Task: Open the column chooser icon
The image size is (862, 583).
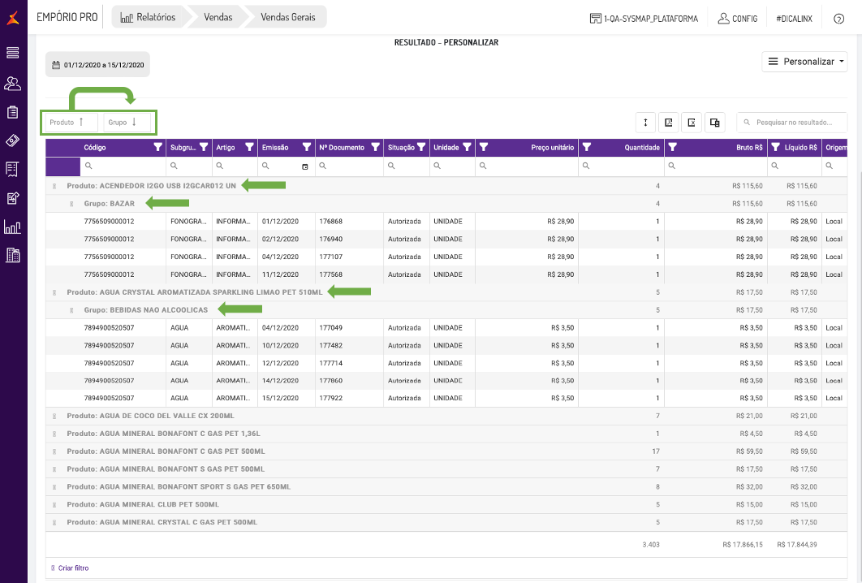Action: click(x=715, y=123)
